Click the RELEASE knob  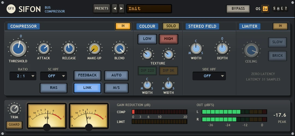69,48
